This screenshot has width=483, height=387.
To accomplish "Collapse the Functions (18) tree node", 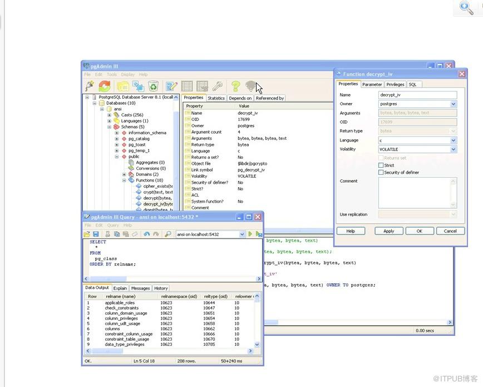I will point(124,180).
